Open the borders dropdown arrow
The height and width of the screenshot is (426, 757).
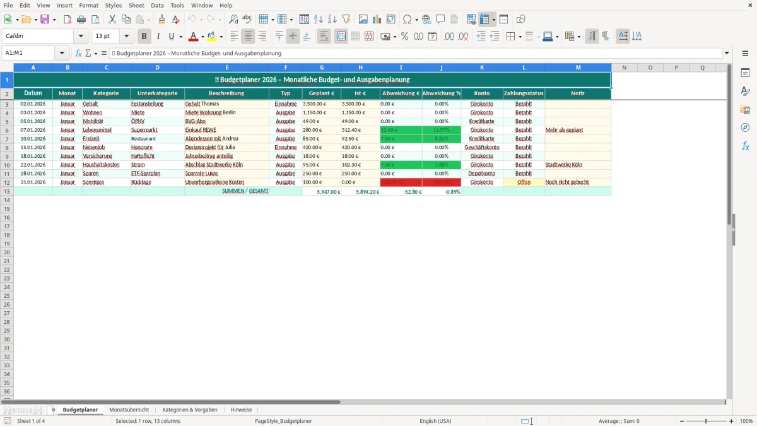520,37
